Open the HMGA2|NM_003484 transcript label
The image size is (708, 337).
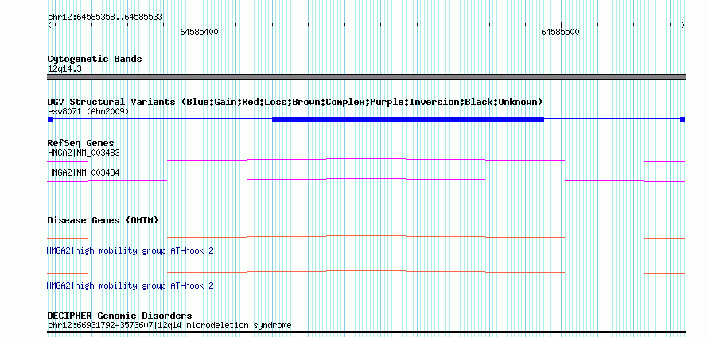pos(84,172)
